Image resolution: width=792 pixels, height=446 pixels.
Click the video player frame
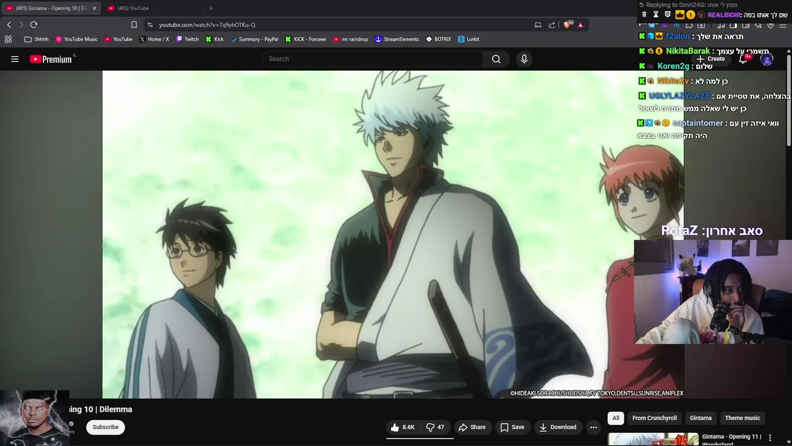393,234
